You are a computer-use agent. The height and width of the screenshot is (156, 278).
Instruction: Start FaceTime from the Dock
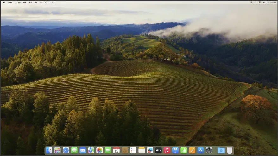click(108, 150)
